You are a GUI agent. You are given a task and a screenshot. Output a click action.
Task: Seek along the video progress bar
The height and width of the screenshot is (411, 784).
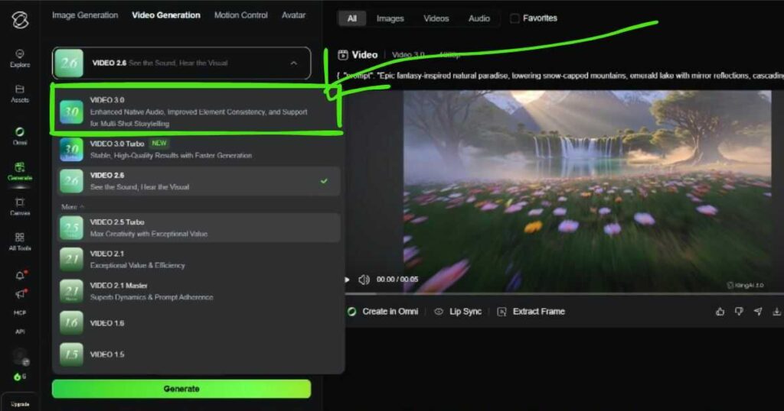point(564,294)
